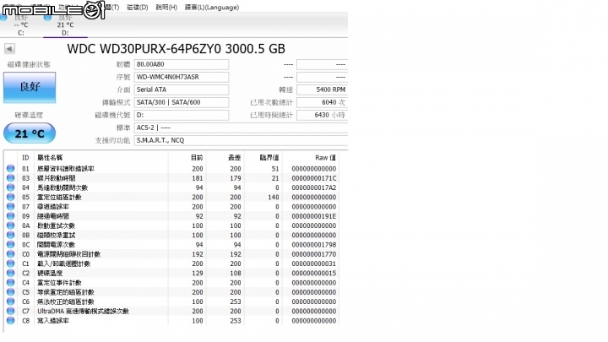Click the Raw 值 column header

(325, 158)
